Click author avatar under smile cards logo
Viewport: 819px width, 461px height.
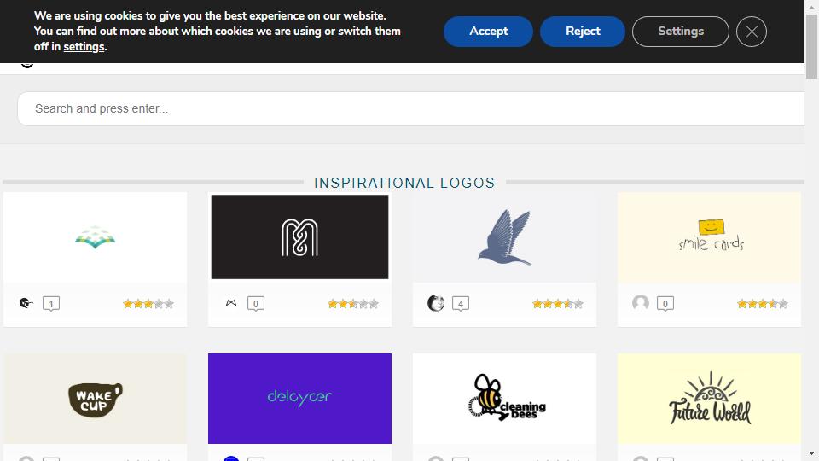pyautogui.click(x=641, y=303)
